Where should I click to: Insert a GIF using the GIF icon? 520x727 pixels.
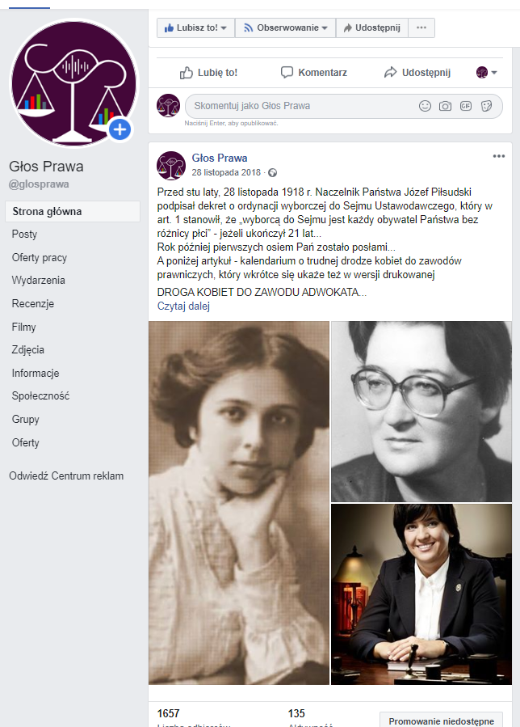(465, 106)
